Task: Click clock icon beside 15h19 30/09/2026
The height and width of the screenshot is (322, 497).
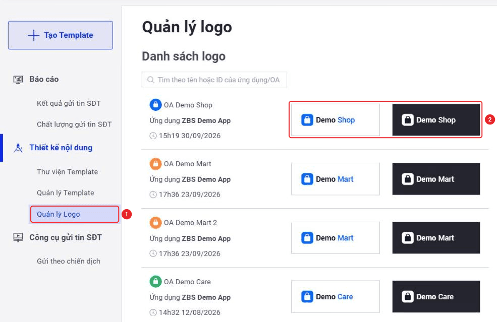Action: point(153,136)
